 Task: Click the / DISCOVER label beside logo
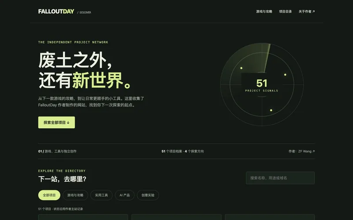(84, 13)
